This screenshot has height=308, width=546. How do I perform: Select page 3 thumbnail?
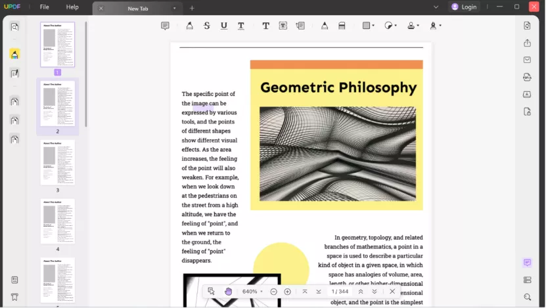point(58,162)
